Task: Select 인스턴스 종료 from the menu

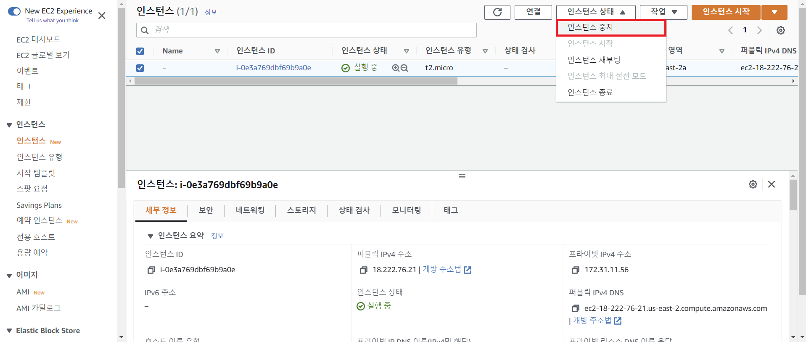Action: pos(611,92)
